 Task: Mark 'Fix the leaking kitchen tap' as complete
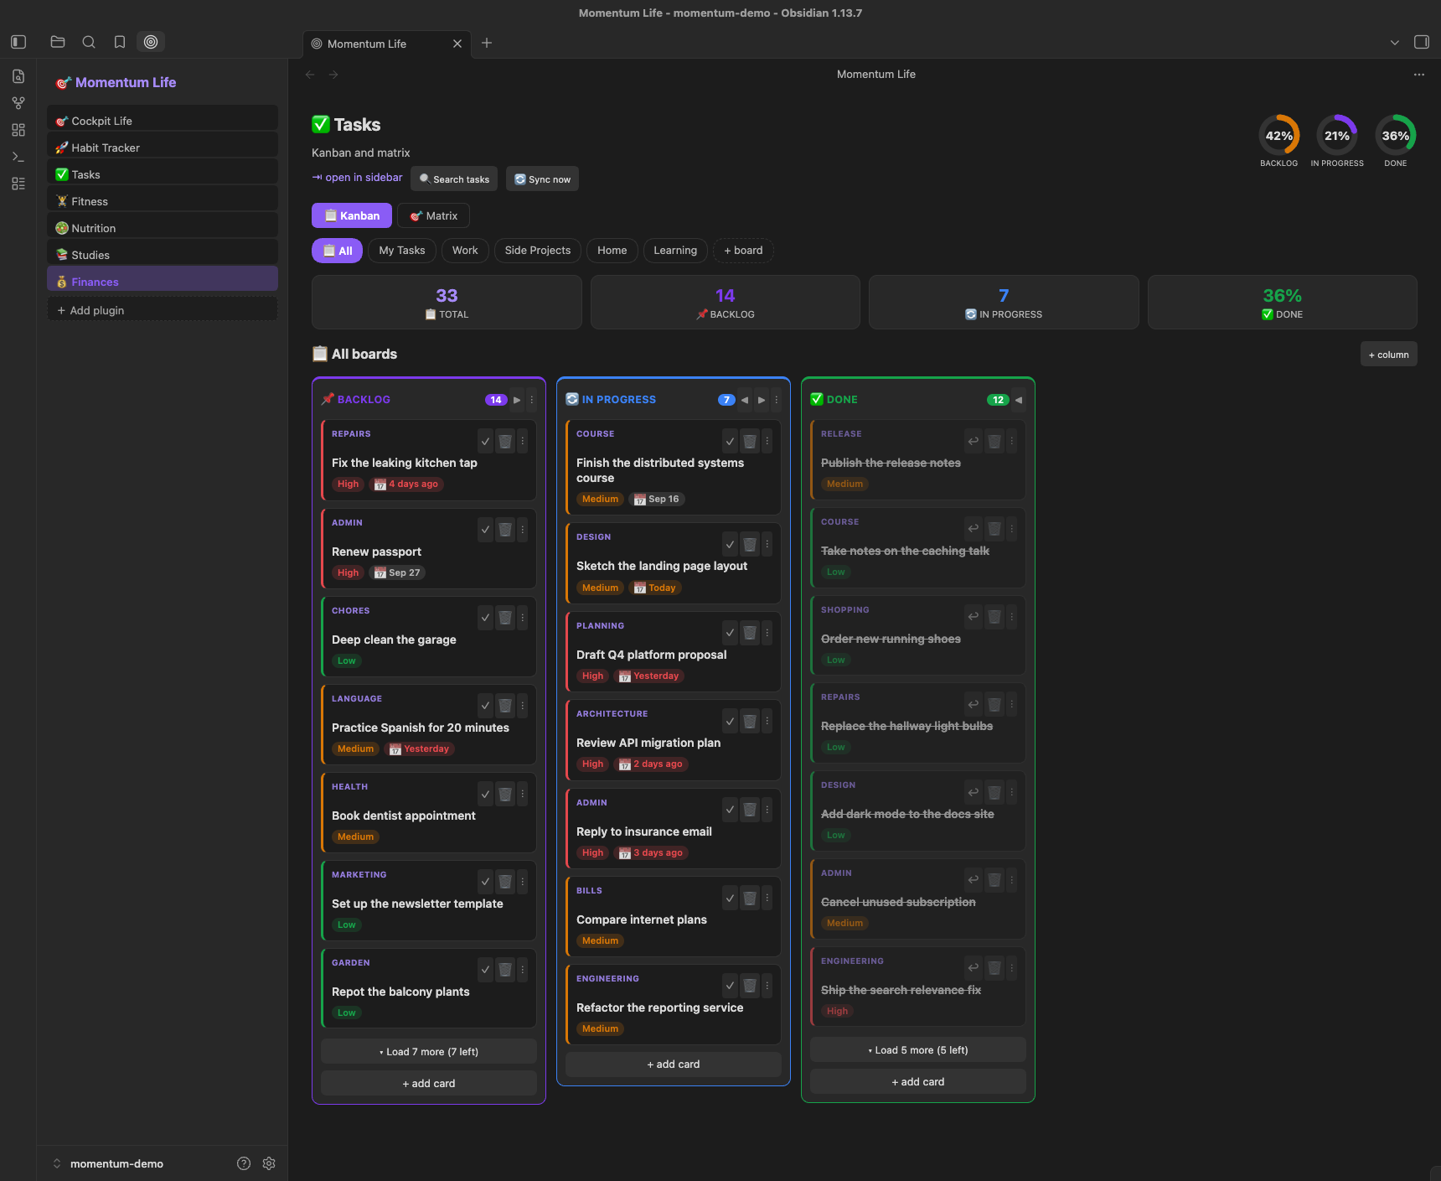click(485, 441)
